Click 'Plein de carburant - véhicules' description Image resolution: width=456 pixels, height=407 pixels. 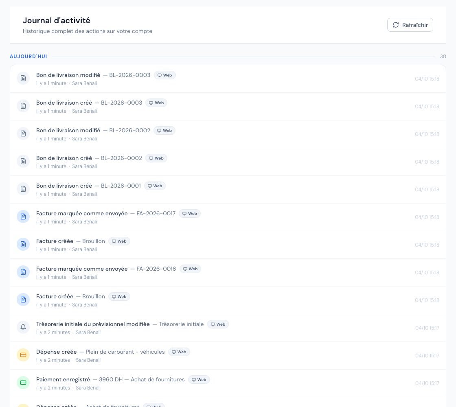click(125, 352)
